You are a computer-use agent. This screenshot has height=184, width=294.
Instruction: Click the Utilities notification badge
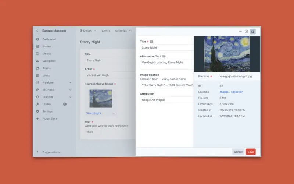pyautogui.click(x=65, y=104)
